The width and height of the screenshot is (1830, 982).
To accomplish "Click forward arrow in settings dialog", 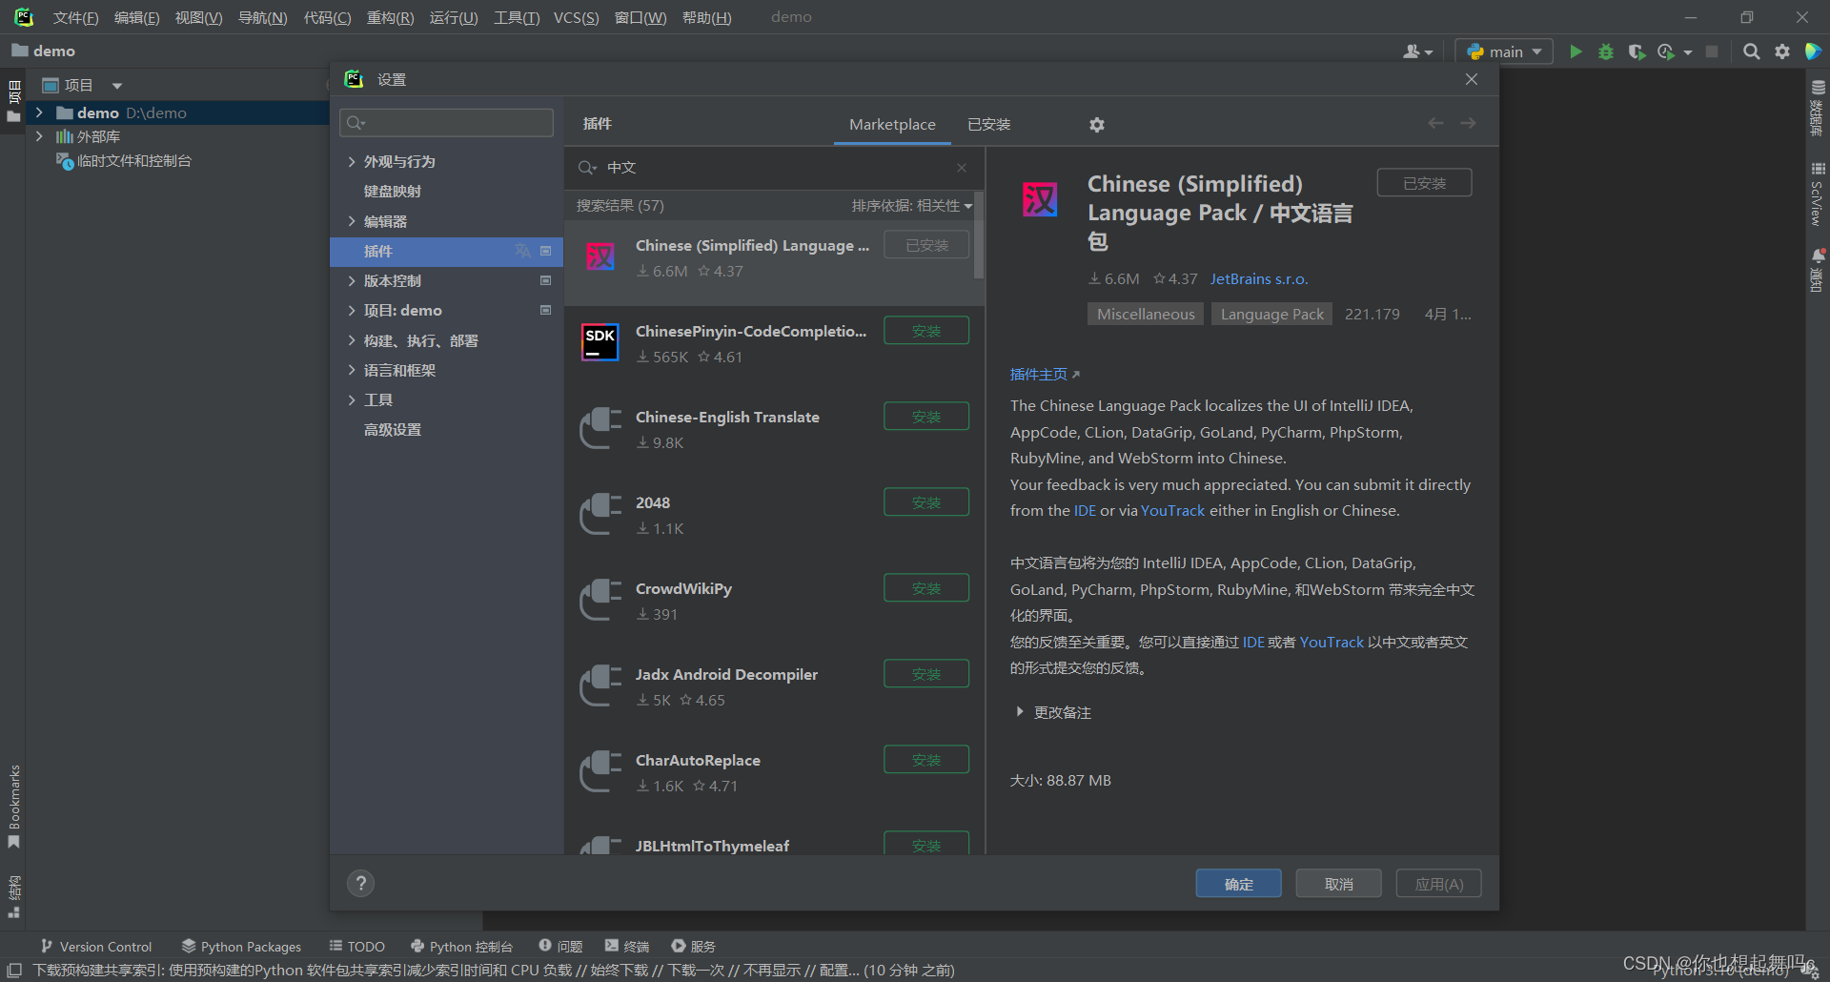I will [1468, 123].
